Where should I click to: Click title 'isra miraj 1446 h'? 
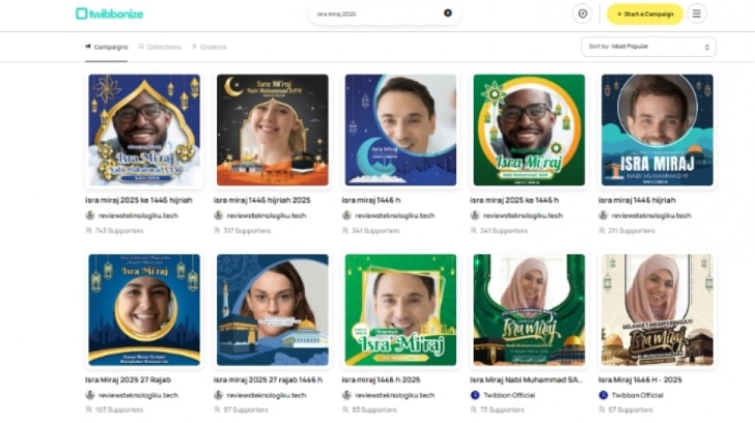tap(370, 200)
